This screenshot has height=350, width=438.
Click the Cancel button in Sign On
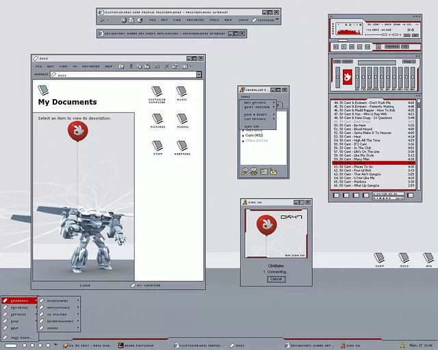tap(276, 279)
